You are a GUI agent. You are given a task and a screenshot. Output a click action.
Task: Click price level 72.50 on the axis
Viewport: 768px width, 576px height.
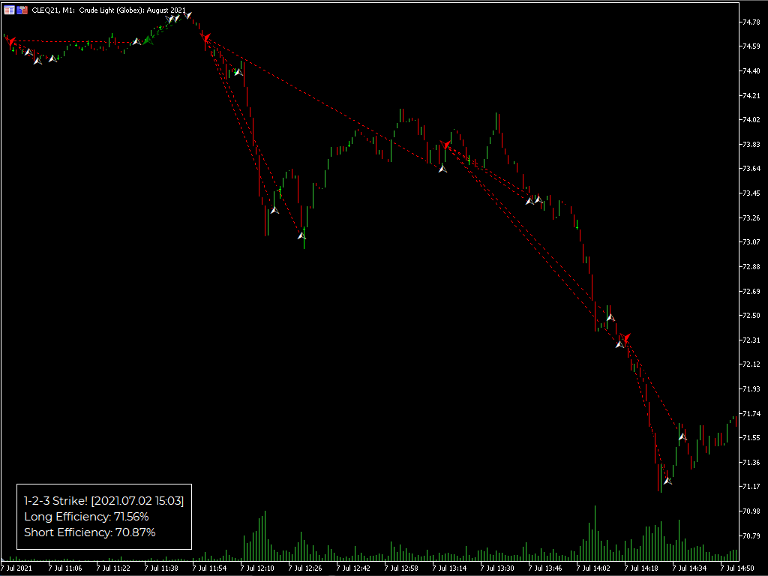click(x=751, y=316)
